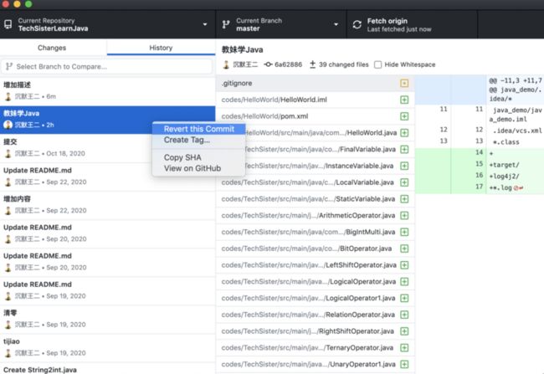
Task: Click the Current Branch git icon
Action: [x=226, y=24]
